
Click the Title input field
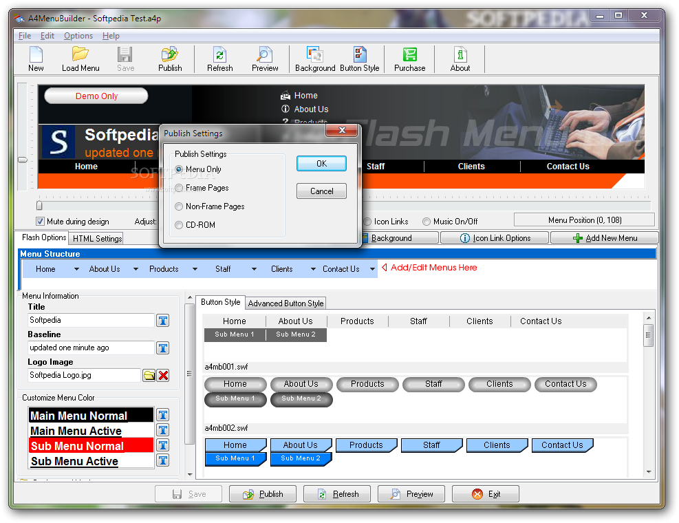click(x=91, y=320)
